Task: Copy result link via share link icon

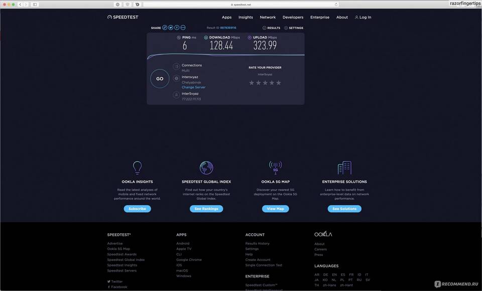Action: (x=165, y=28)
